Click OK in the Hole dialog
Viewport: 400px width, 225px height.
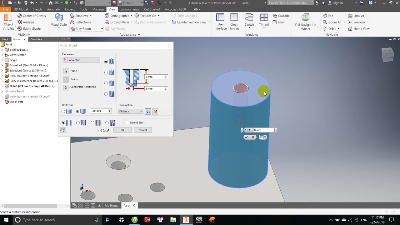click(x=122, y=130)
